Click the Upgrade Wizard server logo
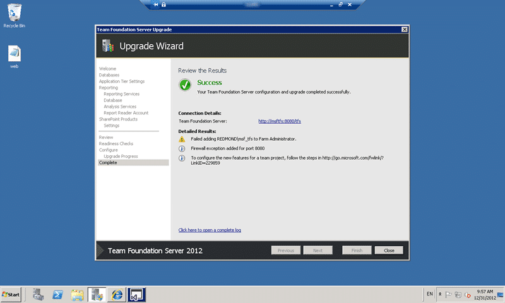The height and width of the screenshot is (303, 505). pos(108,45)
